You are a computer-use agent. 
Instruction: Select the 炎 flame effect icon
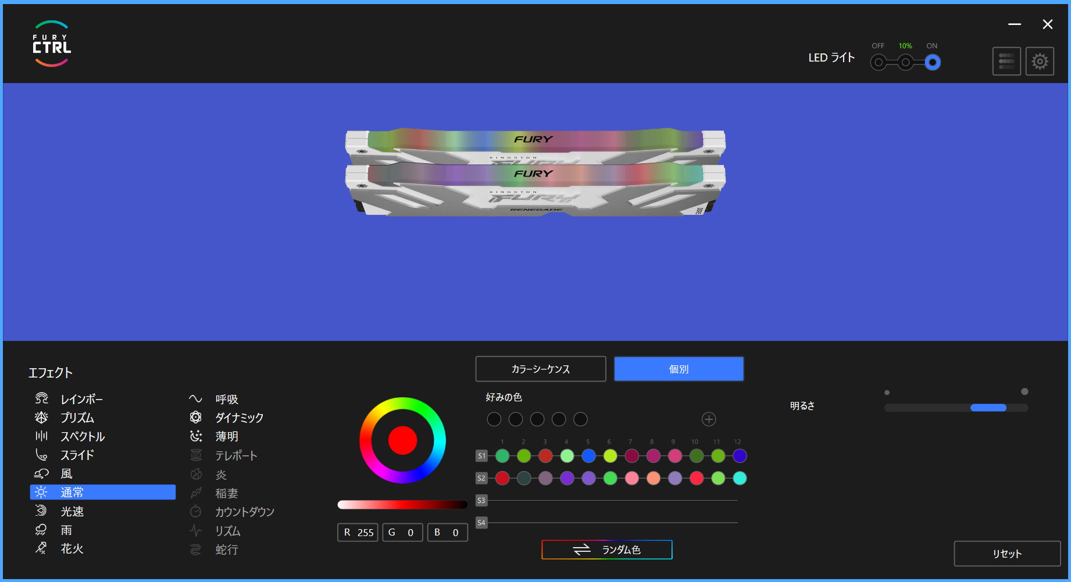click(196, 474)
